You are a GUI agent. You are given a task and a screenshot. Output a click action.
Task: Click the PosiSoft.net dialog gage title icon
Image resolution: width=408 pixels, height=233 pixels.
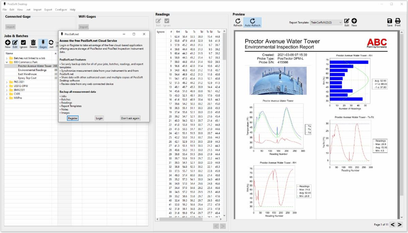point(61,34)
